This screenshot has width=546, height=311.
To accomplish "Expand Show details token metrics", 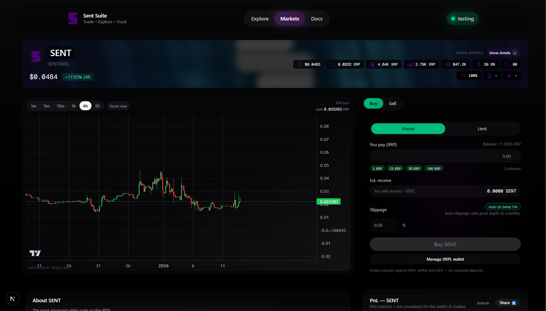I will (503, 53).
